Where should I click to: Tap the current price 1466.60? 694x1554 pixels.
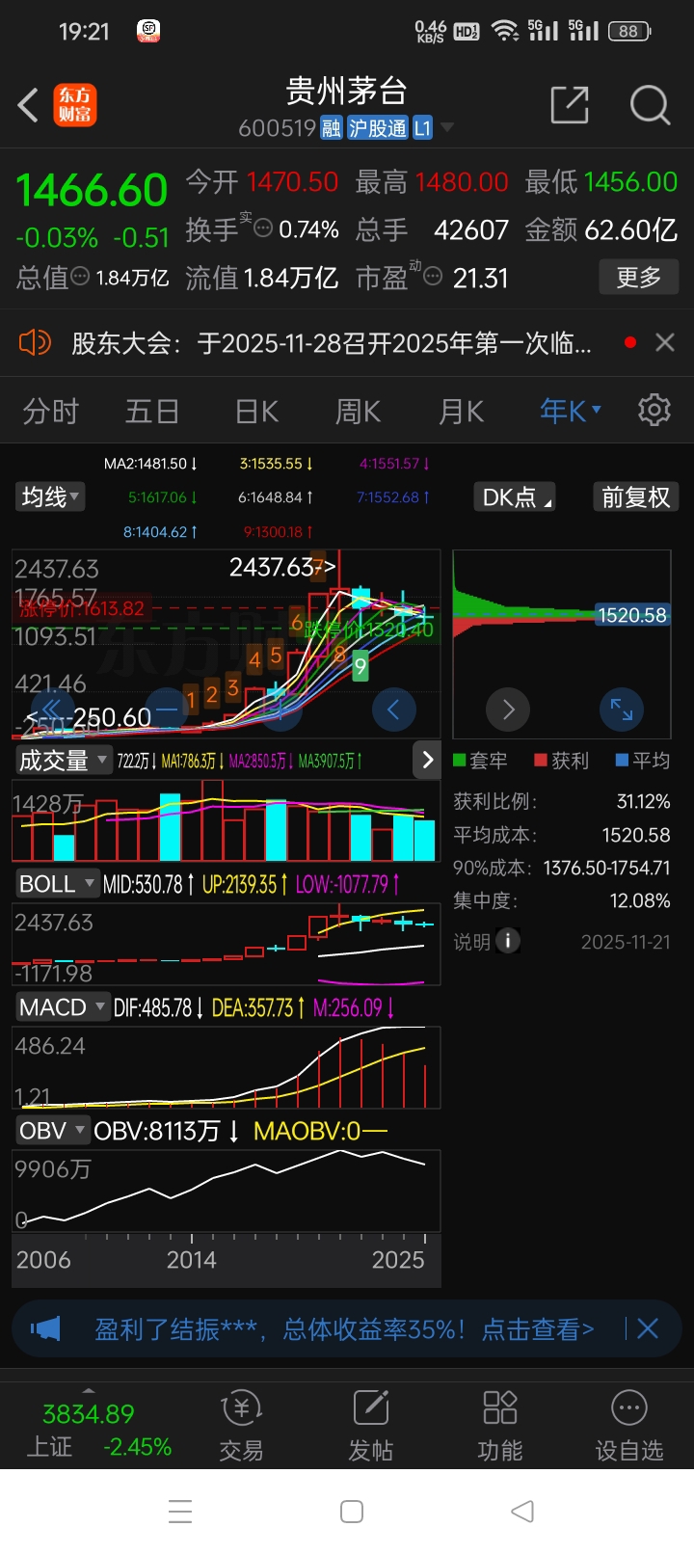(x=93, y=191)
